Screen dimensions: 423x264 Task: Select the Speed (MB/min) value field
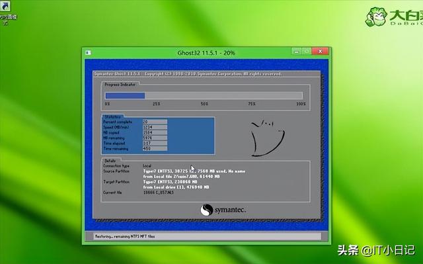click(x=155, y=127)
